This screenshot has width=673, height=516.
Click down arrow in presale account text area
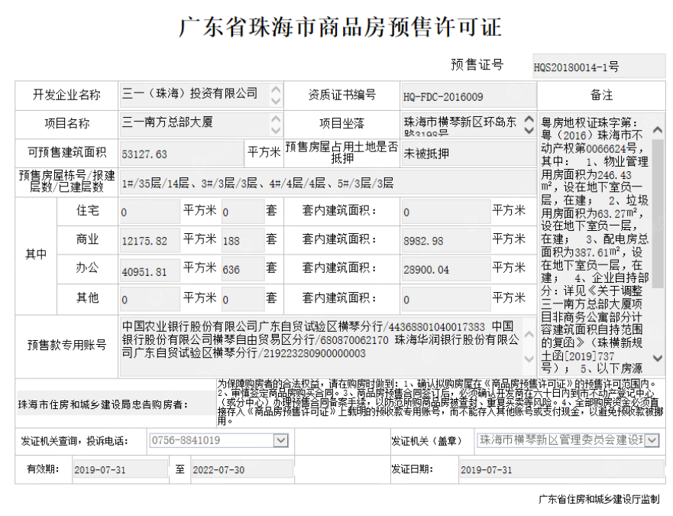[529, 359]
